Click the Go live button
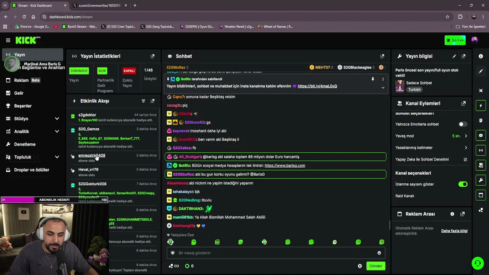 (x=455, y=40)
